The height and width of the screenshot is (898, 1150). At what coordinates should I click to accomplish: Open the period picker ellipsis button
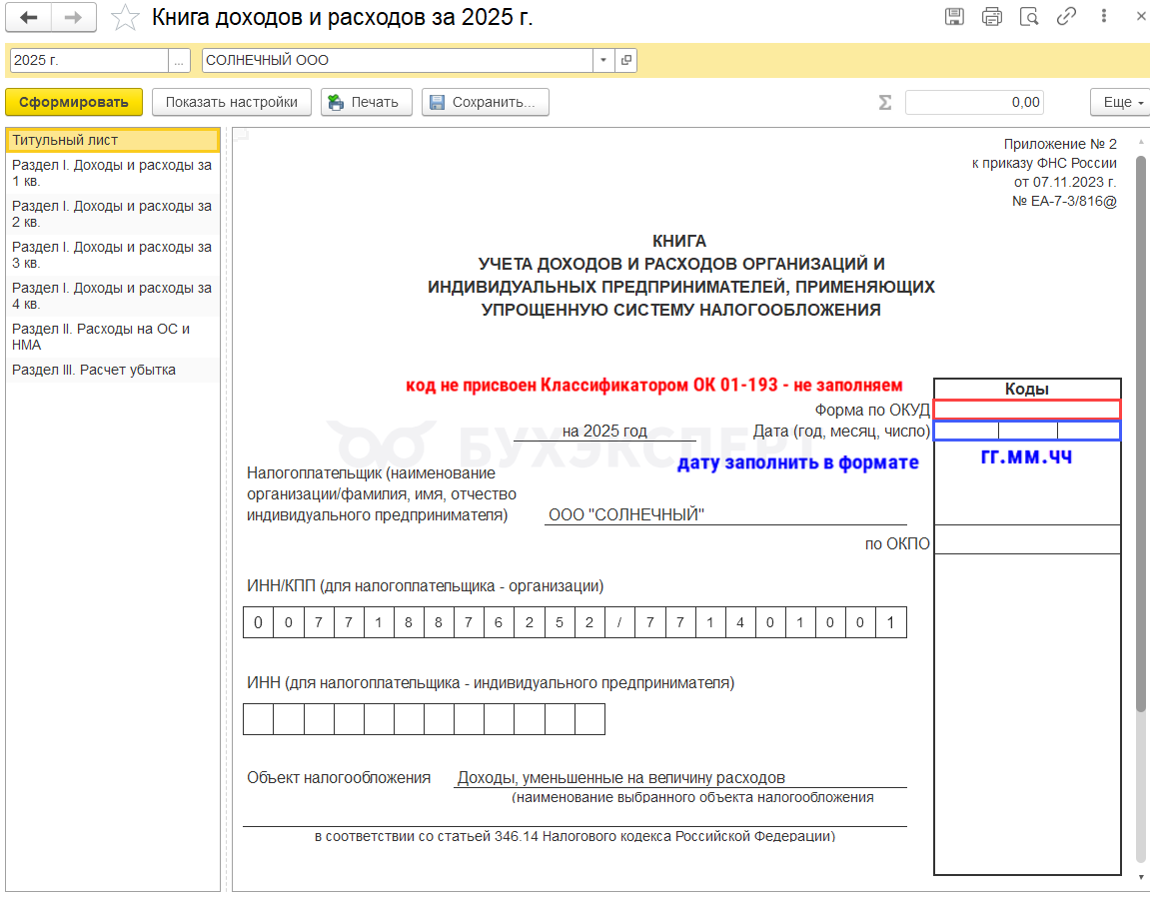coord(179,61)
